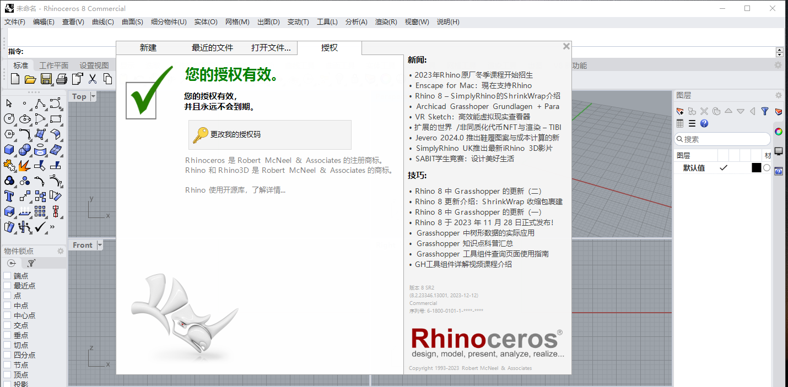The width and height of the screenshot is (788, 387).
Task: Select the Boolean union spheres tool
Action: 25,150
